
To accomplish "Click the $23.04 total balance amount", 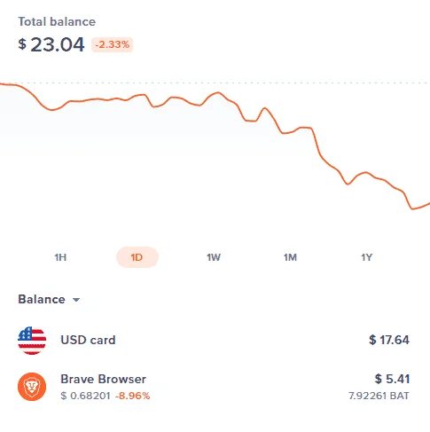I will coord(51,45).
